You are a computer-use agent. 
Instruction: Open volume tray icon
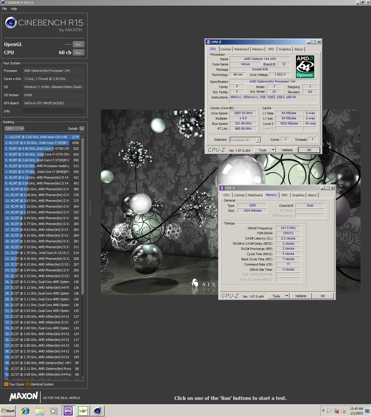point(343,411)
